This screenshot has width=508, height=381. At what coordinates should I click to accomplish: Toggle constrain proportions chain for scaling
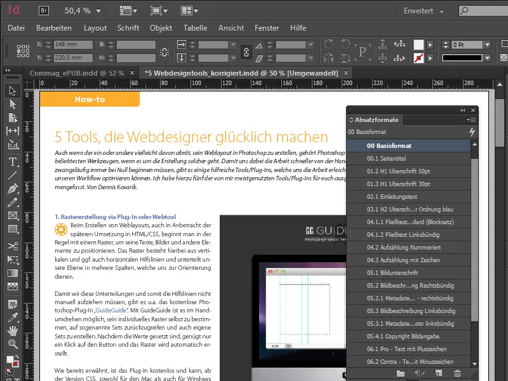[x=246, y=51]
